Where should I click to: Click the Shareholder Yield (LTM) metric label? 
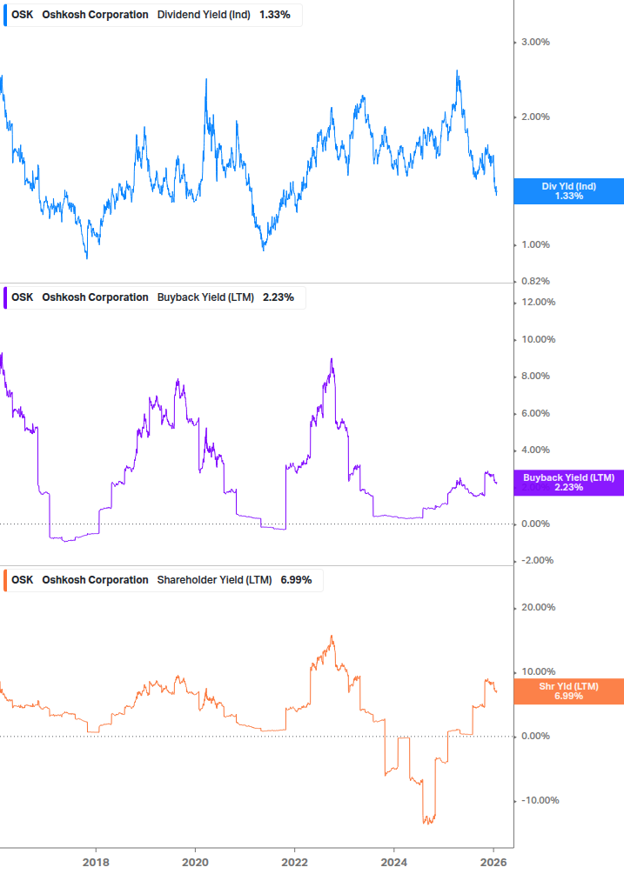[215, 580]
